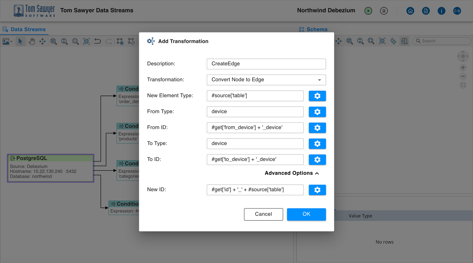
Task: Confirm the transformation with OK
Action: (x=306, y=214)
